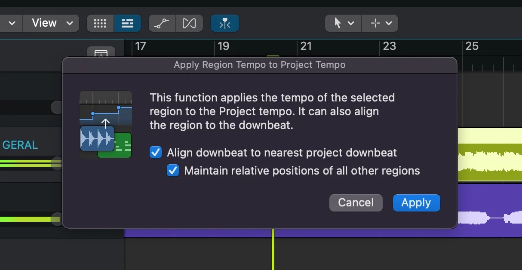
Task: Open the View dropdown menu
Action: point(52,23)
